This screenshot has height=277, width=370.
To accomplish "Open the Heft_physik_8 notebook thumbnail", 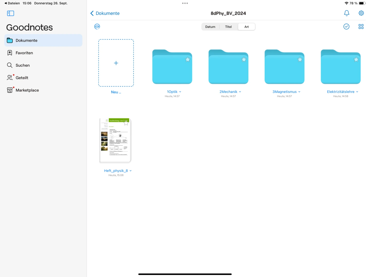I will (x=115, y=140).
